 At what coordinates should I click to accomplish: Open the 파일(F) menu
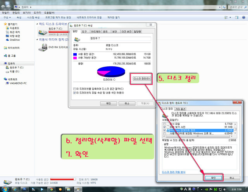click(5, 13)
